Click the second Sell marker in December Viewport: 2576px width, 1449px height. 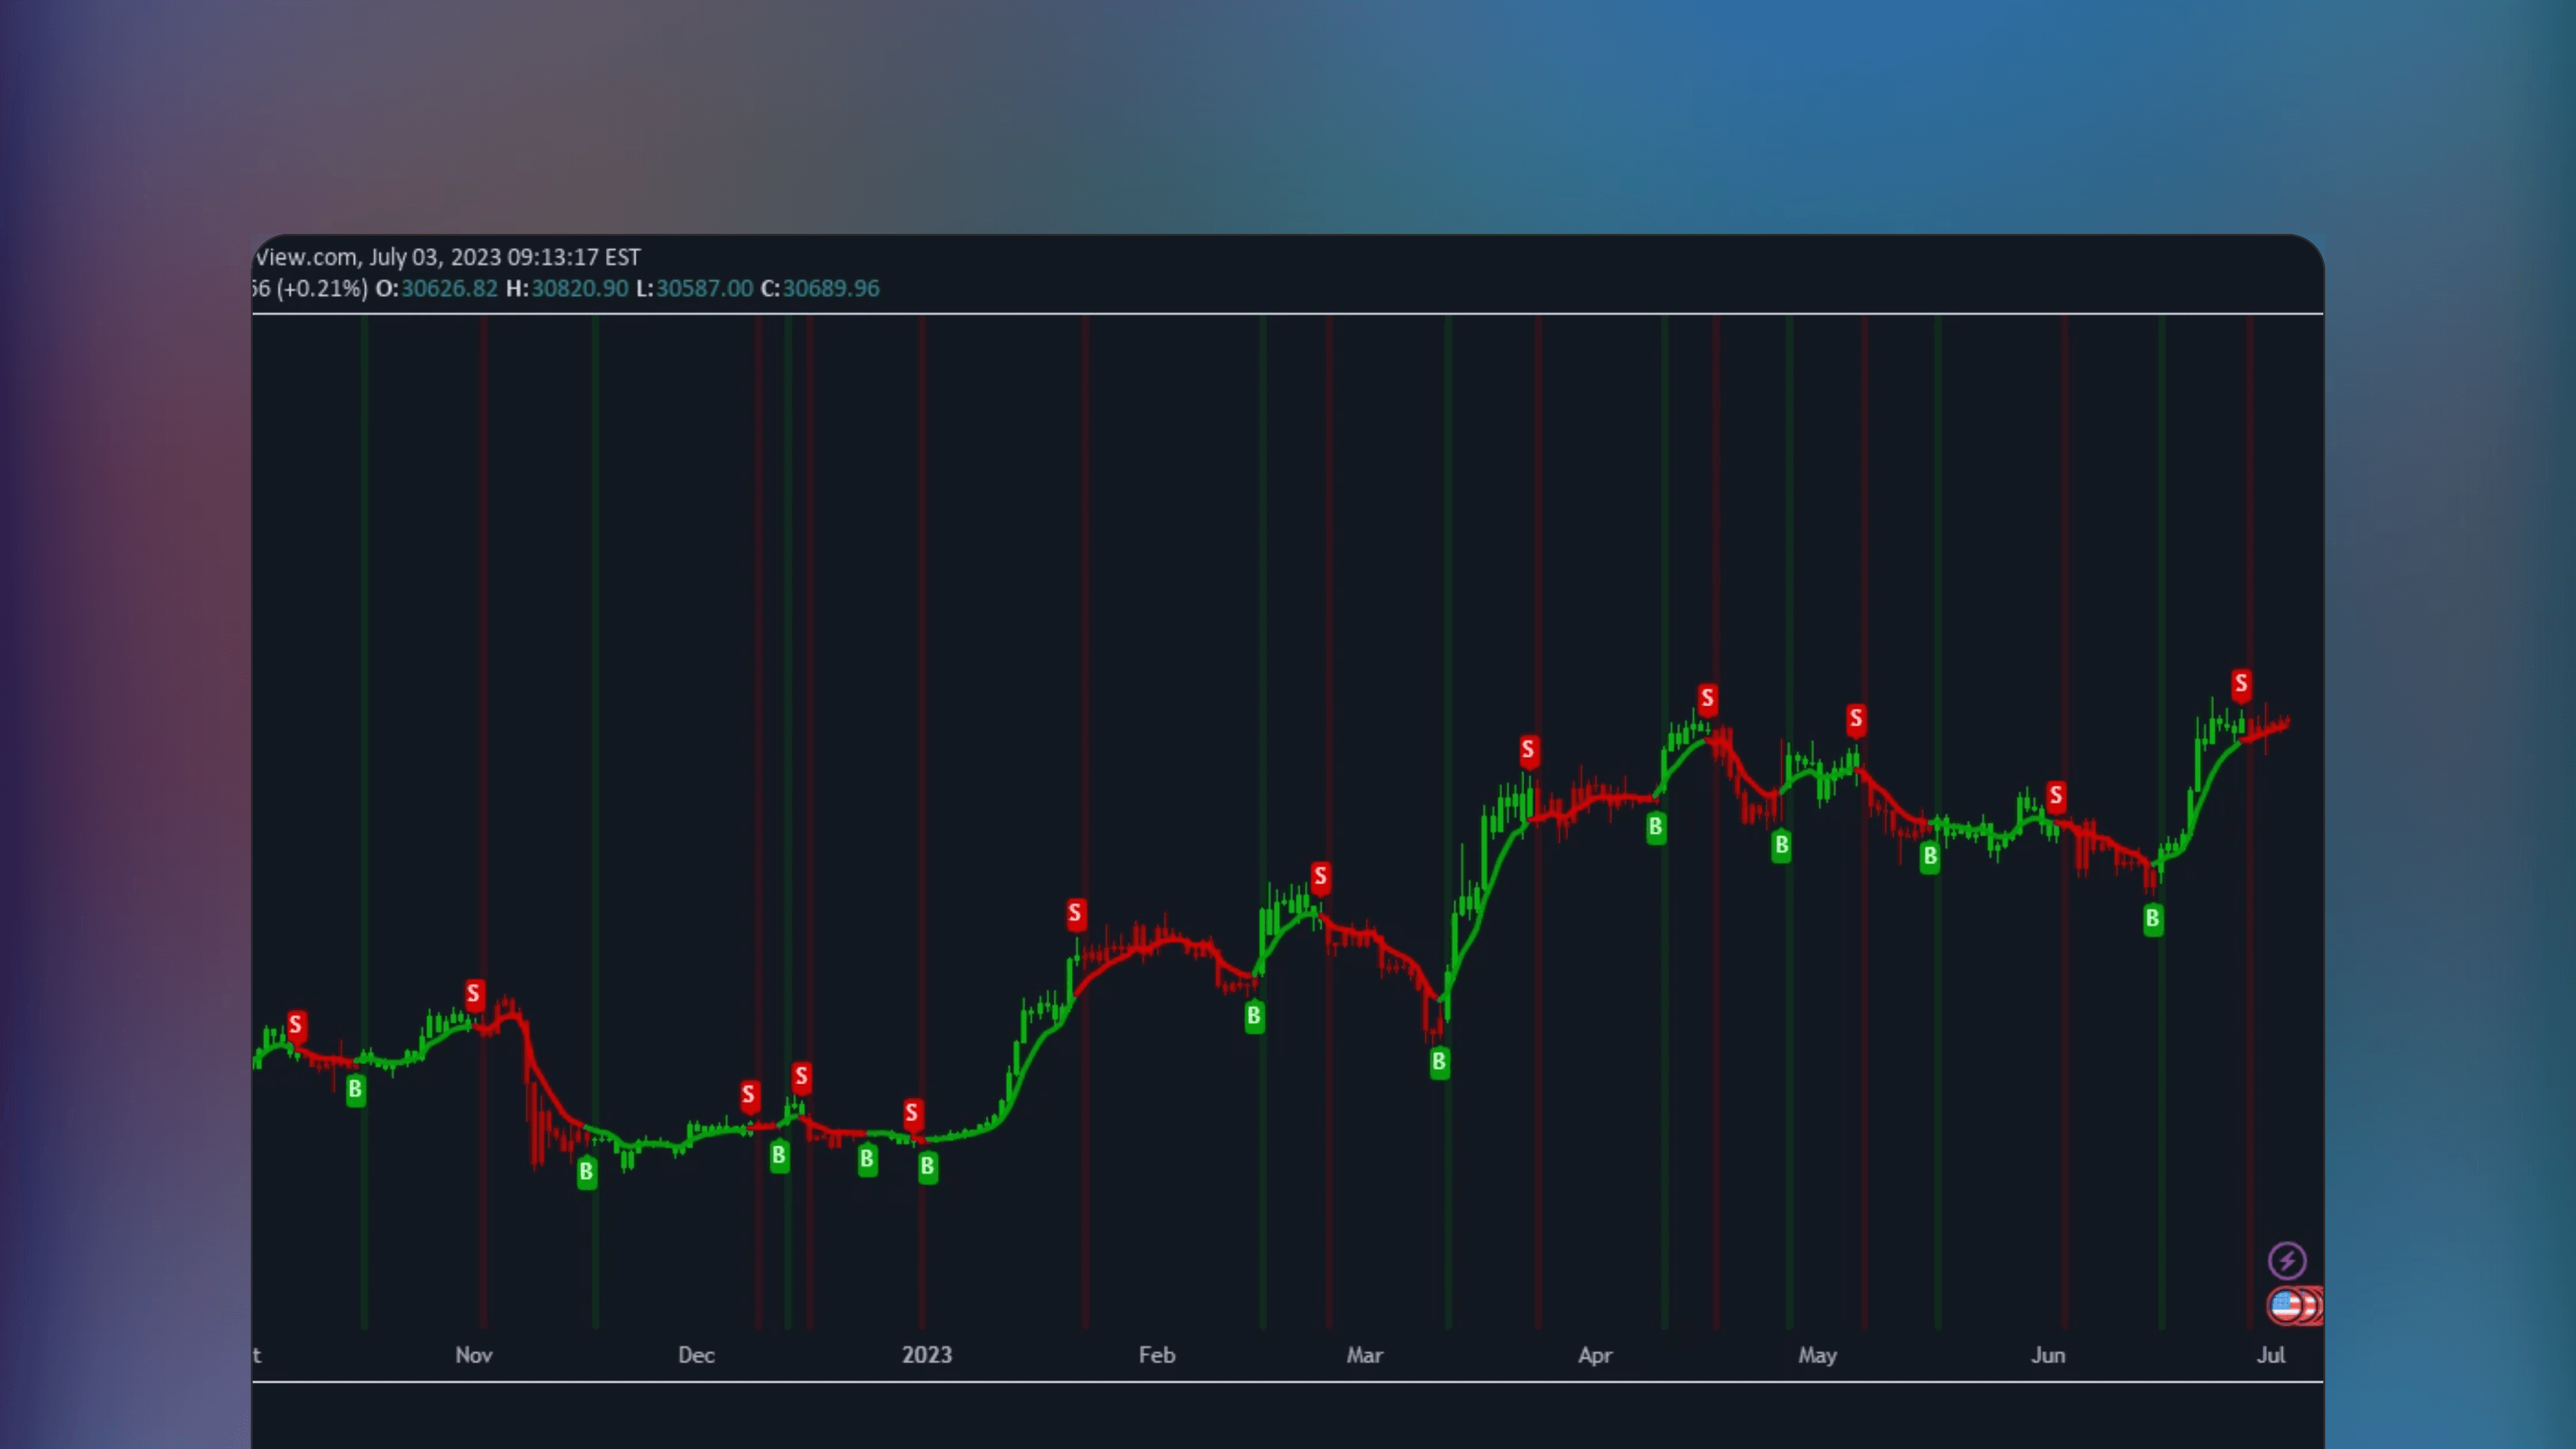tap(801, 1078)
